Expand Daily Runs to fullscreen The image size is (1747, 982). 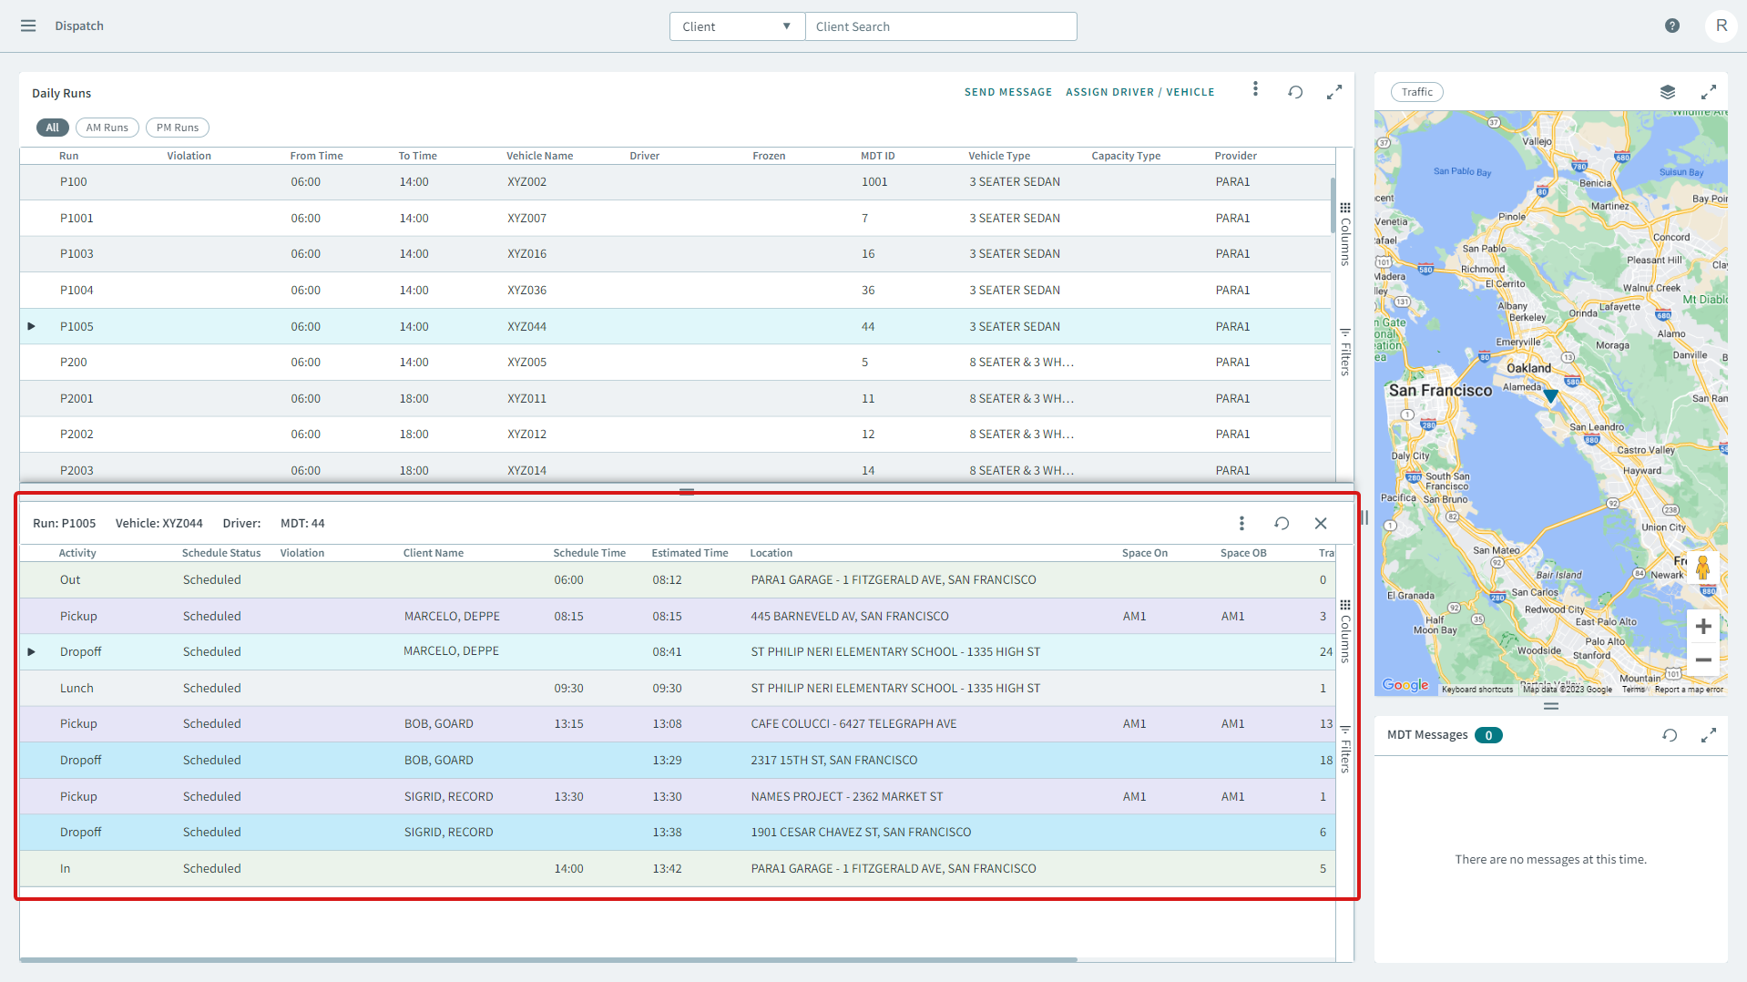click(x=1334, y=91)
